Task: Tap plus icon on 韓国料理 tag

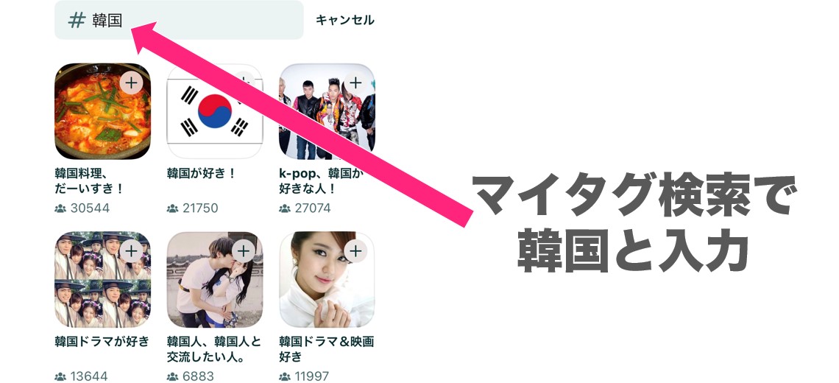Action: (x=131, y=83)
